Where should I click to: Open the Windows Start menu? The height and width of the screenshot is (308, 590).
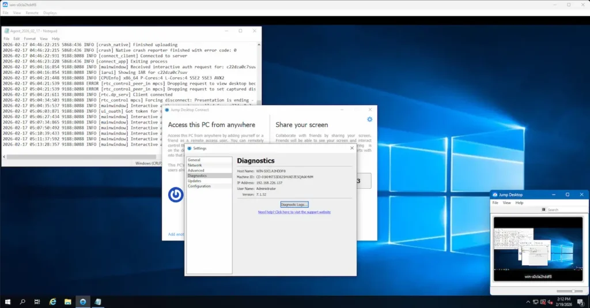click(x=7, y=302)
